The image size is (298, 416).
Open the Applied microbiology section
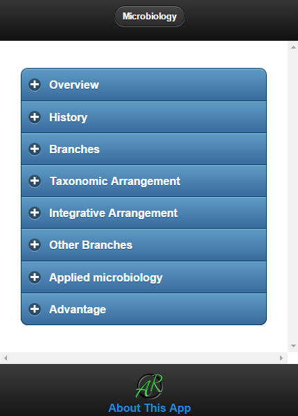pyautogui.click(x=143, y=277)
